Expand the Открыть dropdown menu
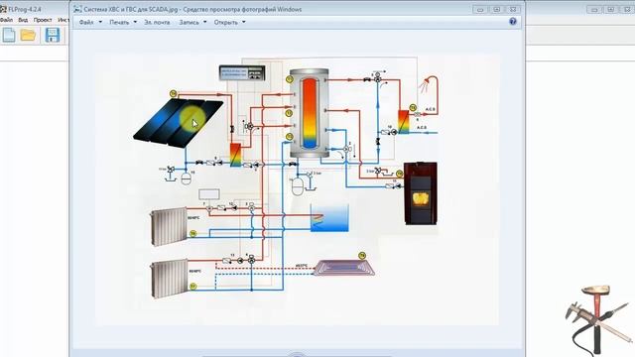The width and height of the screenshot is (635, 357). [x=229, y=22]
